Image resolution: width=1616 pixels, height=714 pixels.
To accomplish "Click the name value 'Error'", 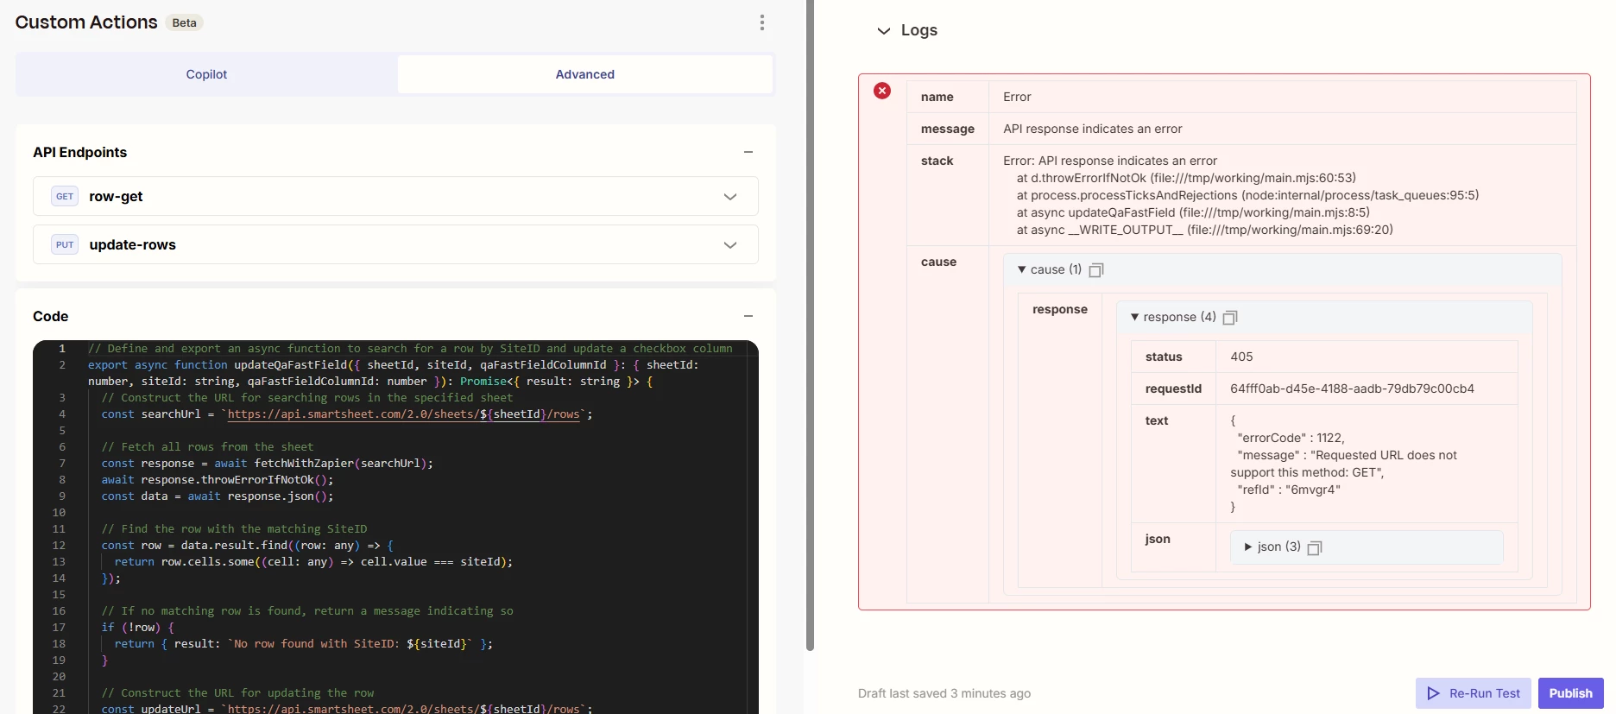I will tap(1017, 97).
